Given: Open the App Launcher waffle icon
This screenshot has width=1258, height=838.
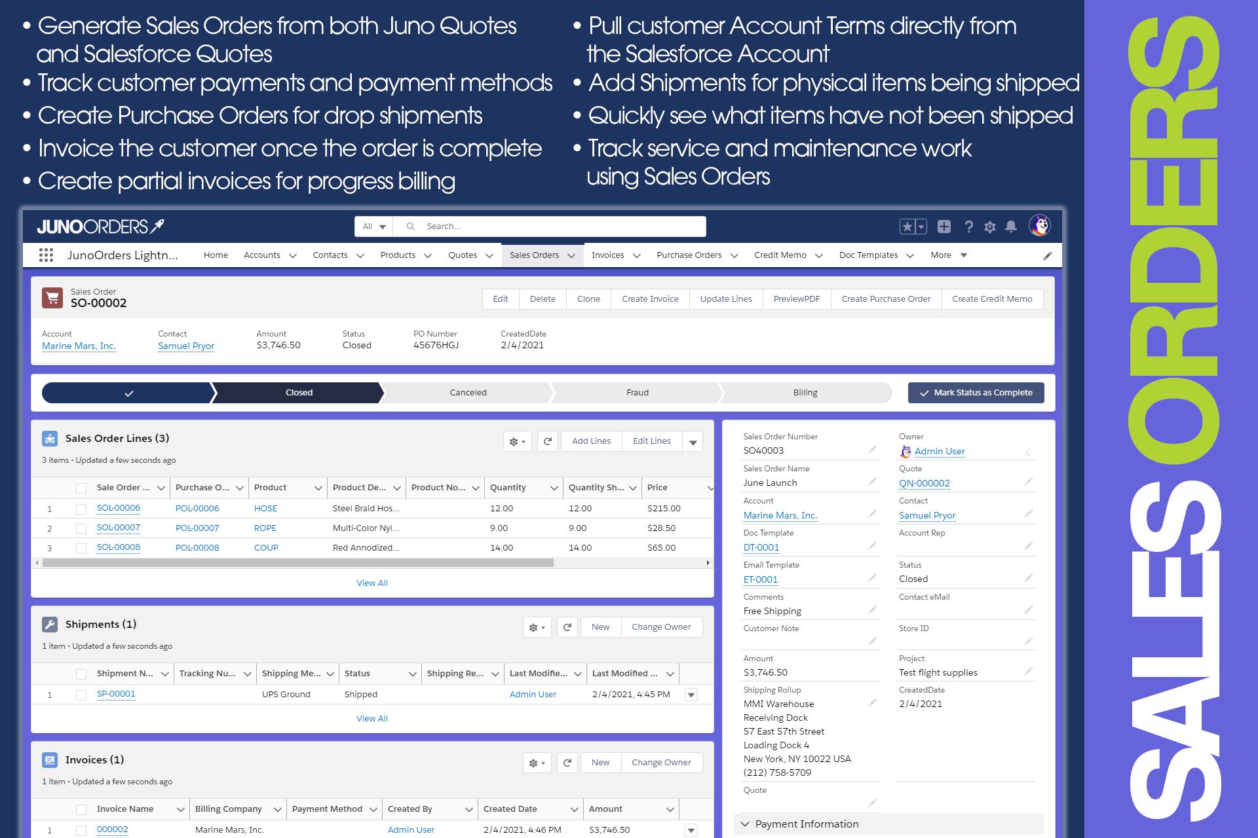Looking at the screenshot, I should click(x=46, y=255).
